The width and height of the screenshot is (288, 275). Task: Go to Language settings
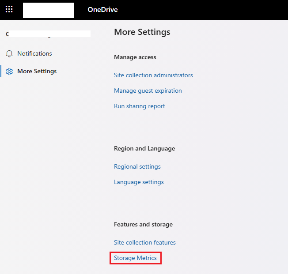pyautogui.click(x=139, y=182)
